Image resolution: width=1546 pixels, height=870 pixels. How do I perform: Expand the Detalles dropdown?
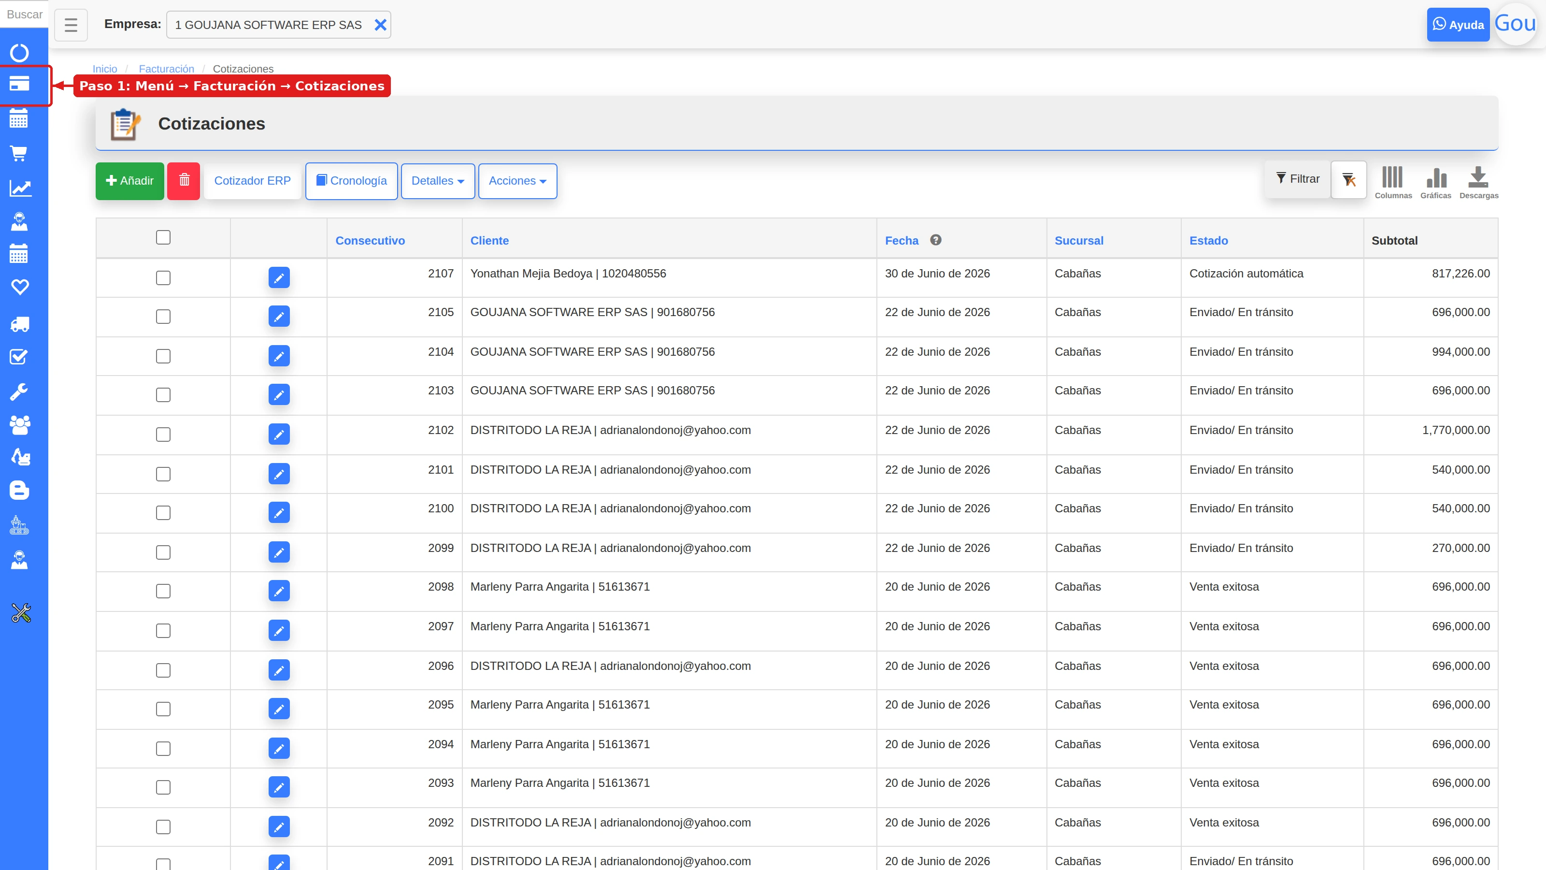pyautogui.click(x=438, y=181)
